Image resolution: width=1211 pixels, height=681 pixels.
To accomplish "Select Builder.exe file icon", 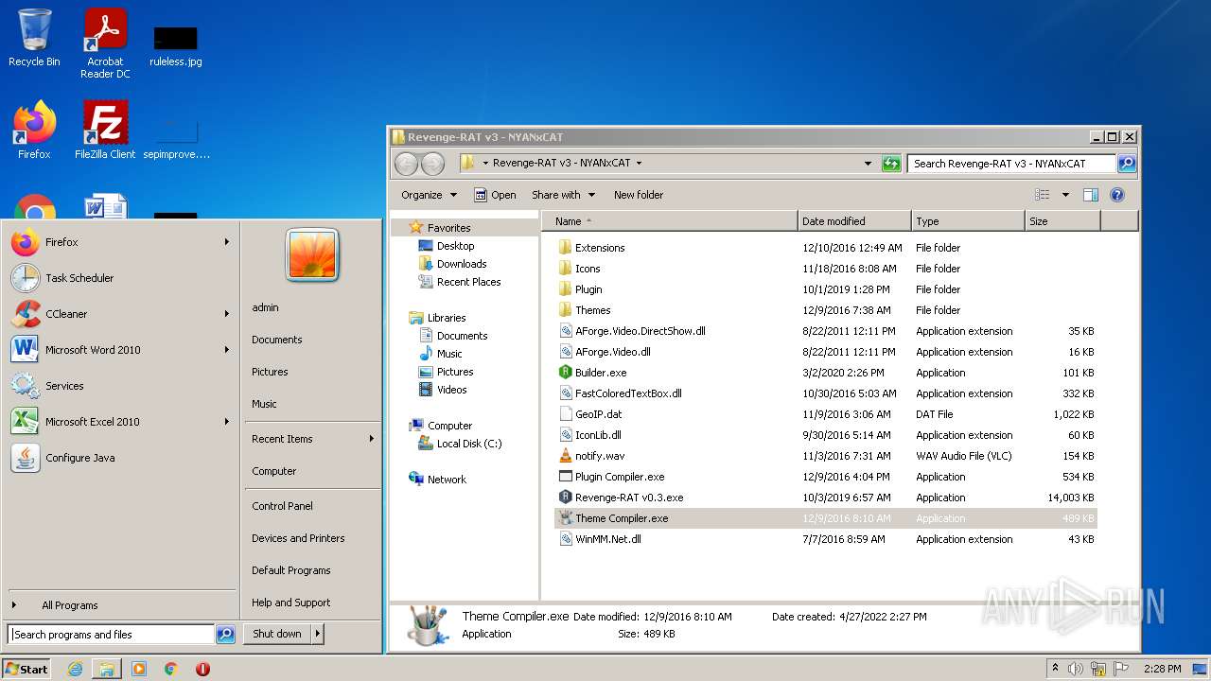I will (x=566, y=373).
